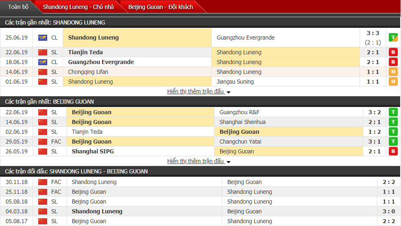401x226 pixels.
Task: Click Beijing Guoan in the 05.08.18 row
Action: click(89, 202)
